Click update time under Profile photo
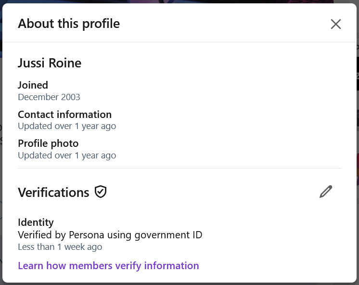 (x=67, y=155)
